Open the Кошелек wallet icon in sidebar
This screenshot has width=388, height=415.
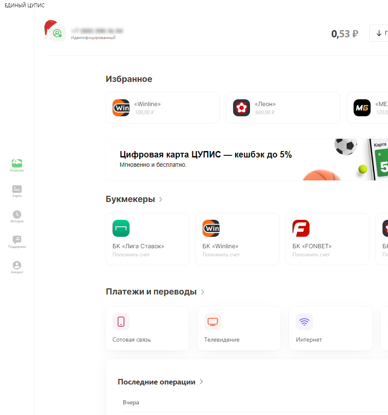[x=17, y=163]
